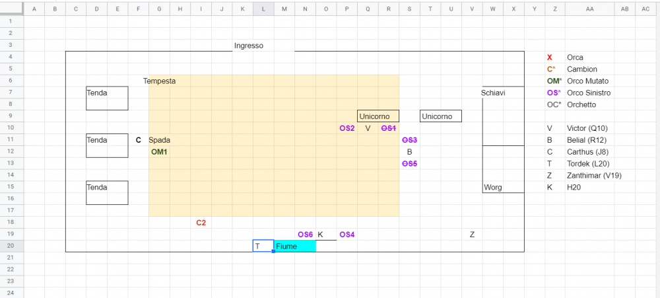Click the Tempesta label cell
Screen dimensions: 660x298
coord(159,81)
